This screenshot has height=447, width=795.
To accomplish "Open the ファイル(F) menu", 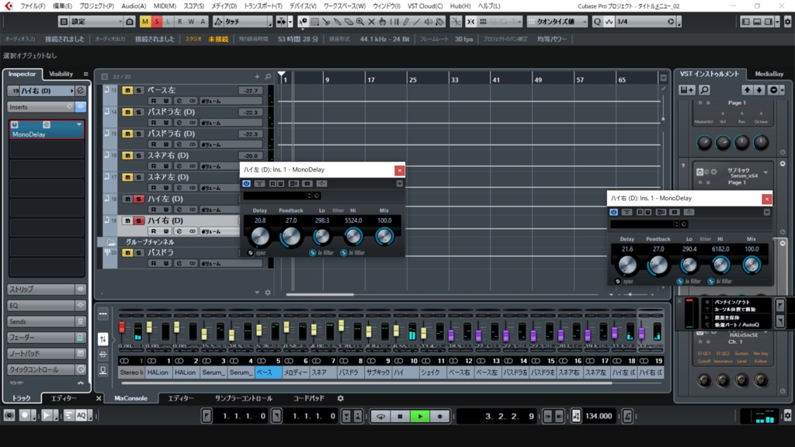I will pyautogui.click(x=33, y=6).
